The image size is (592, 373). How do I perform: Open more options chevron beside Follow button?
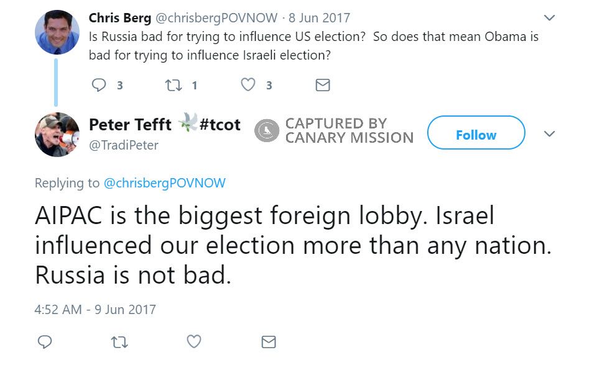[x=550, y=135]
